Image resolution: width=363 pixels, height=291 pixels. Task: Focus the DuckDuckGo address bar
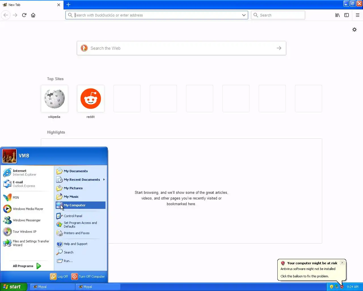[157, 15]
